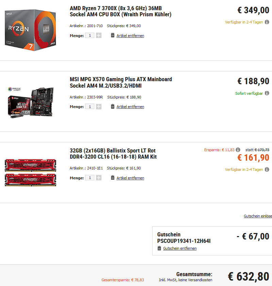Click trash icon next to Gutschein entfernen
The image size is (272, 286).
click(159, 248)
